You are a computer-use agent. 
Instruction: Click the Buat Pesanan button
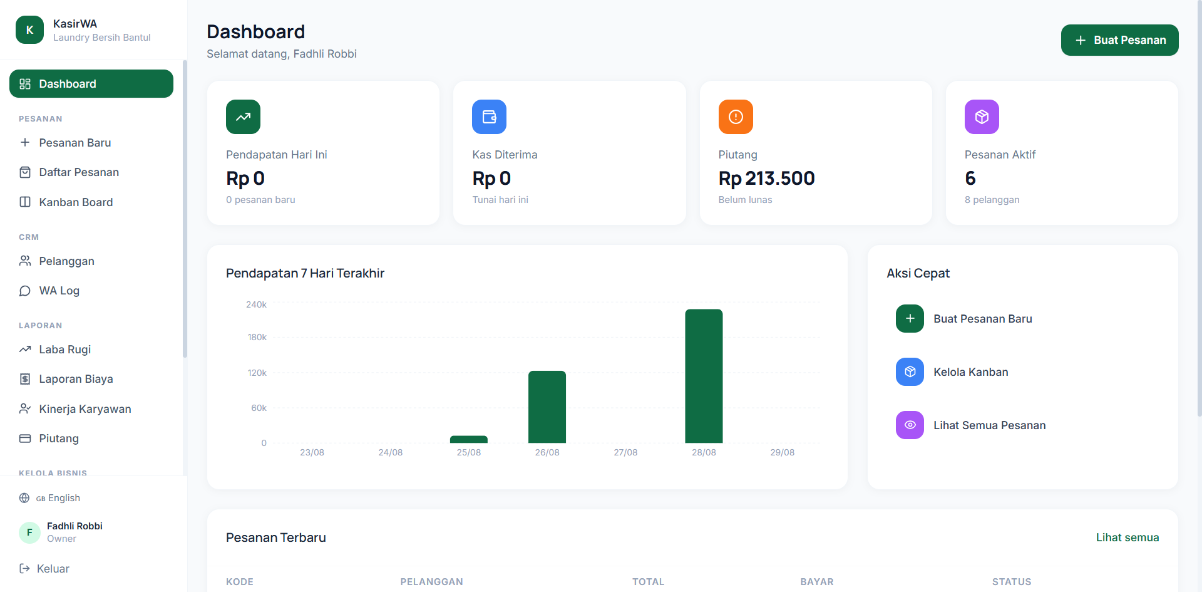click(1119, 40)
